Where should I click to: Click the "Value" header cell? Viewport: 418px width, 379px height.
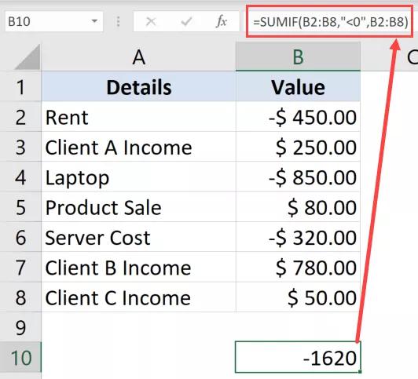tap(298, 86)
